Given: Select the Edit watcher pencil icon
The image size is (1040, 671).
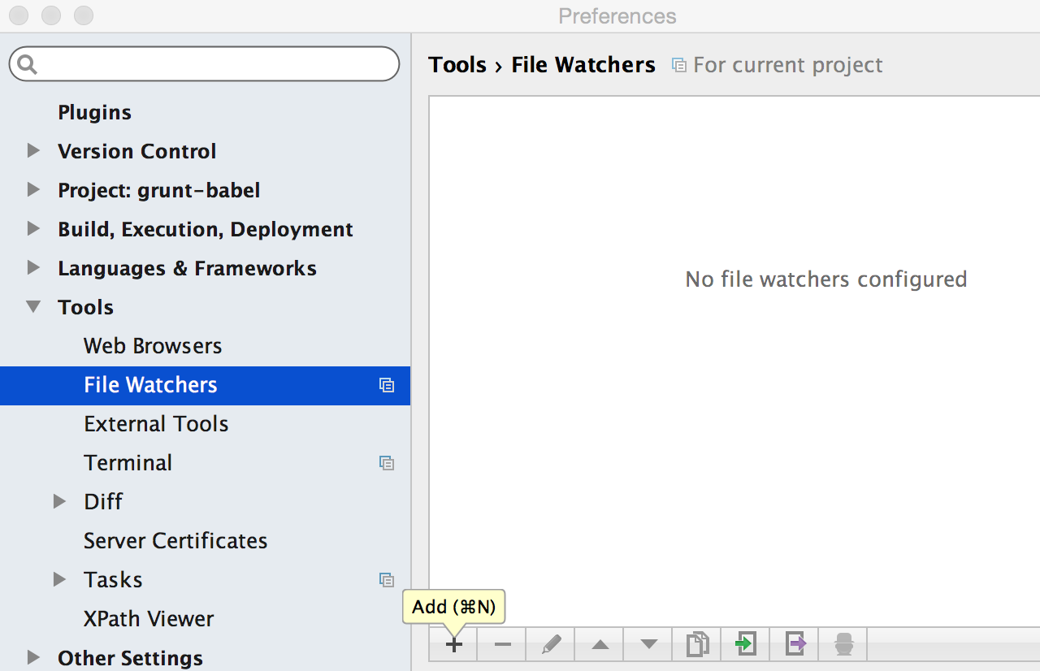Looking at the screenshot, I should pos(550,644).
